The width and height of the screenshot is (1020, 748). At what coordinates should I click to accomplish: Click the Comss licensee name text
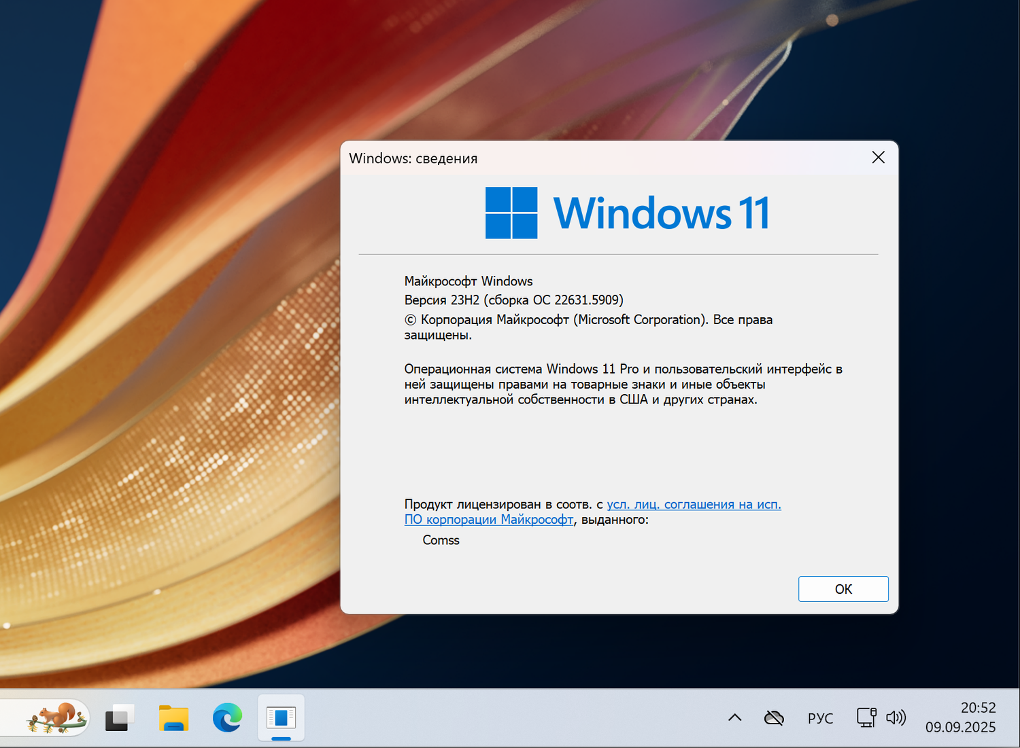click(441, 540)
